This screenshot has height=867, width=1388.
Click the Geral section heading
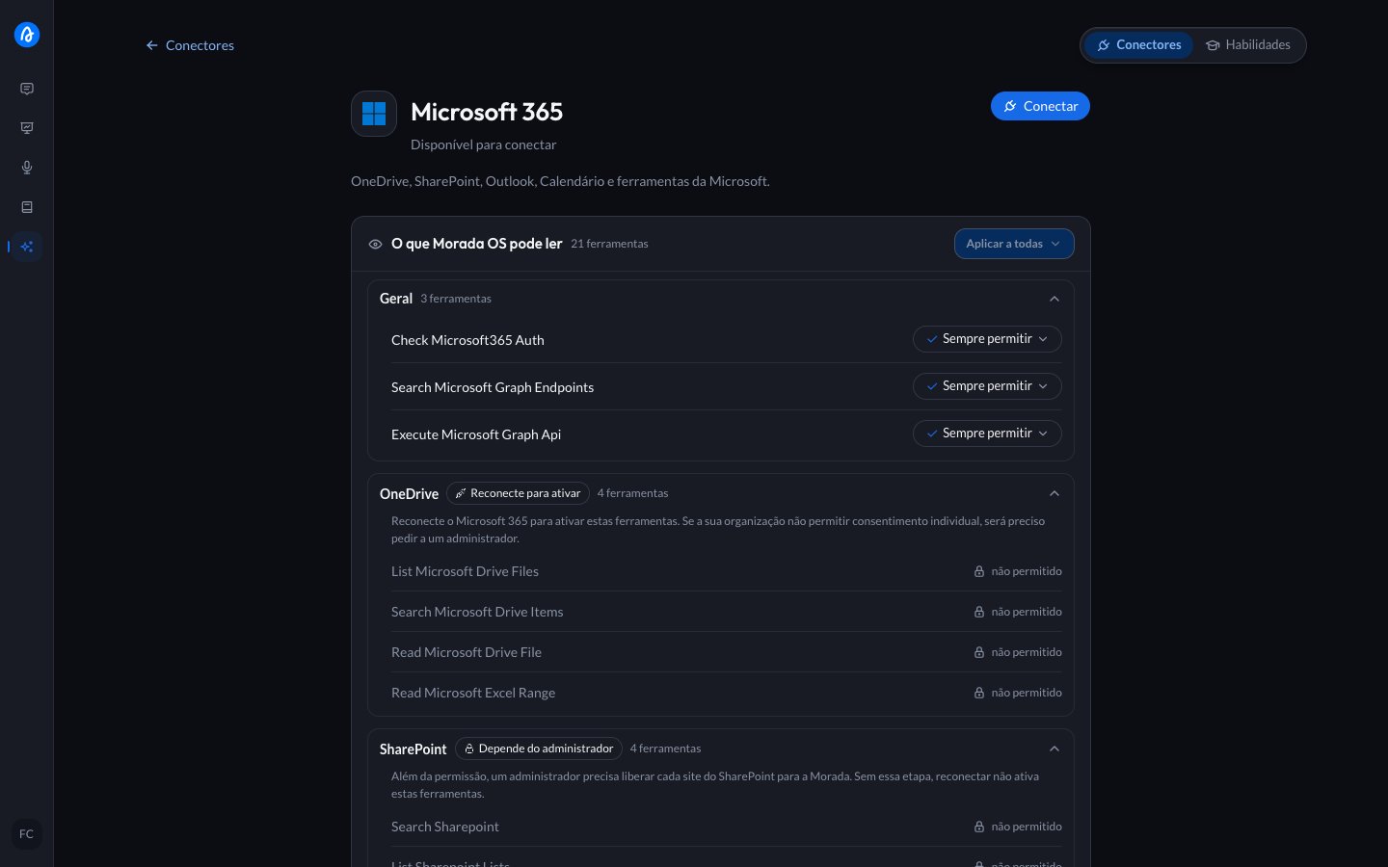point(396,299)
